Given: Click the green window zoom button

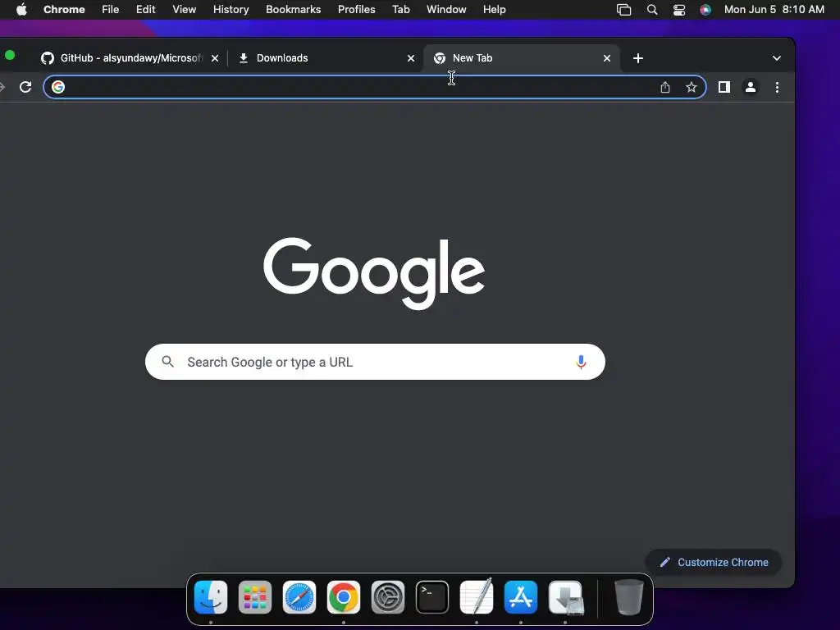Looking at the screenshot, I should [x=10, y=55].
